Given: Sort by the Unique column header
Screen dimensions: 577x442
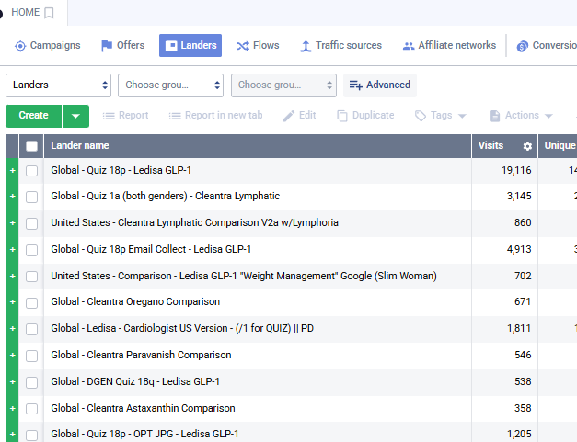Looking at the screenshot, I should [x=560, y=145].
